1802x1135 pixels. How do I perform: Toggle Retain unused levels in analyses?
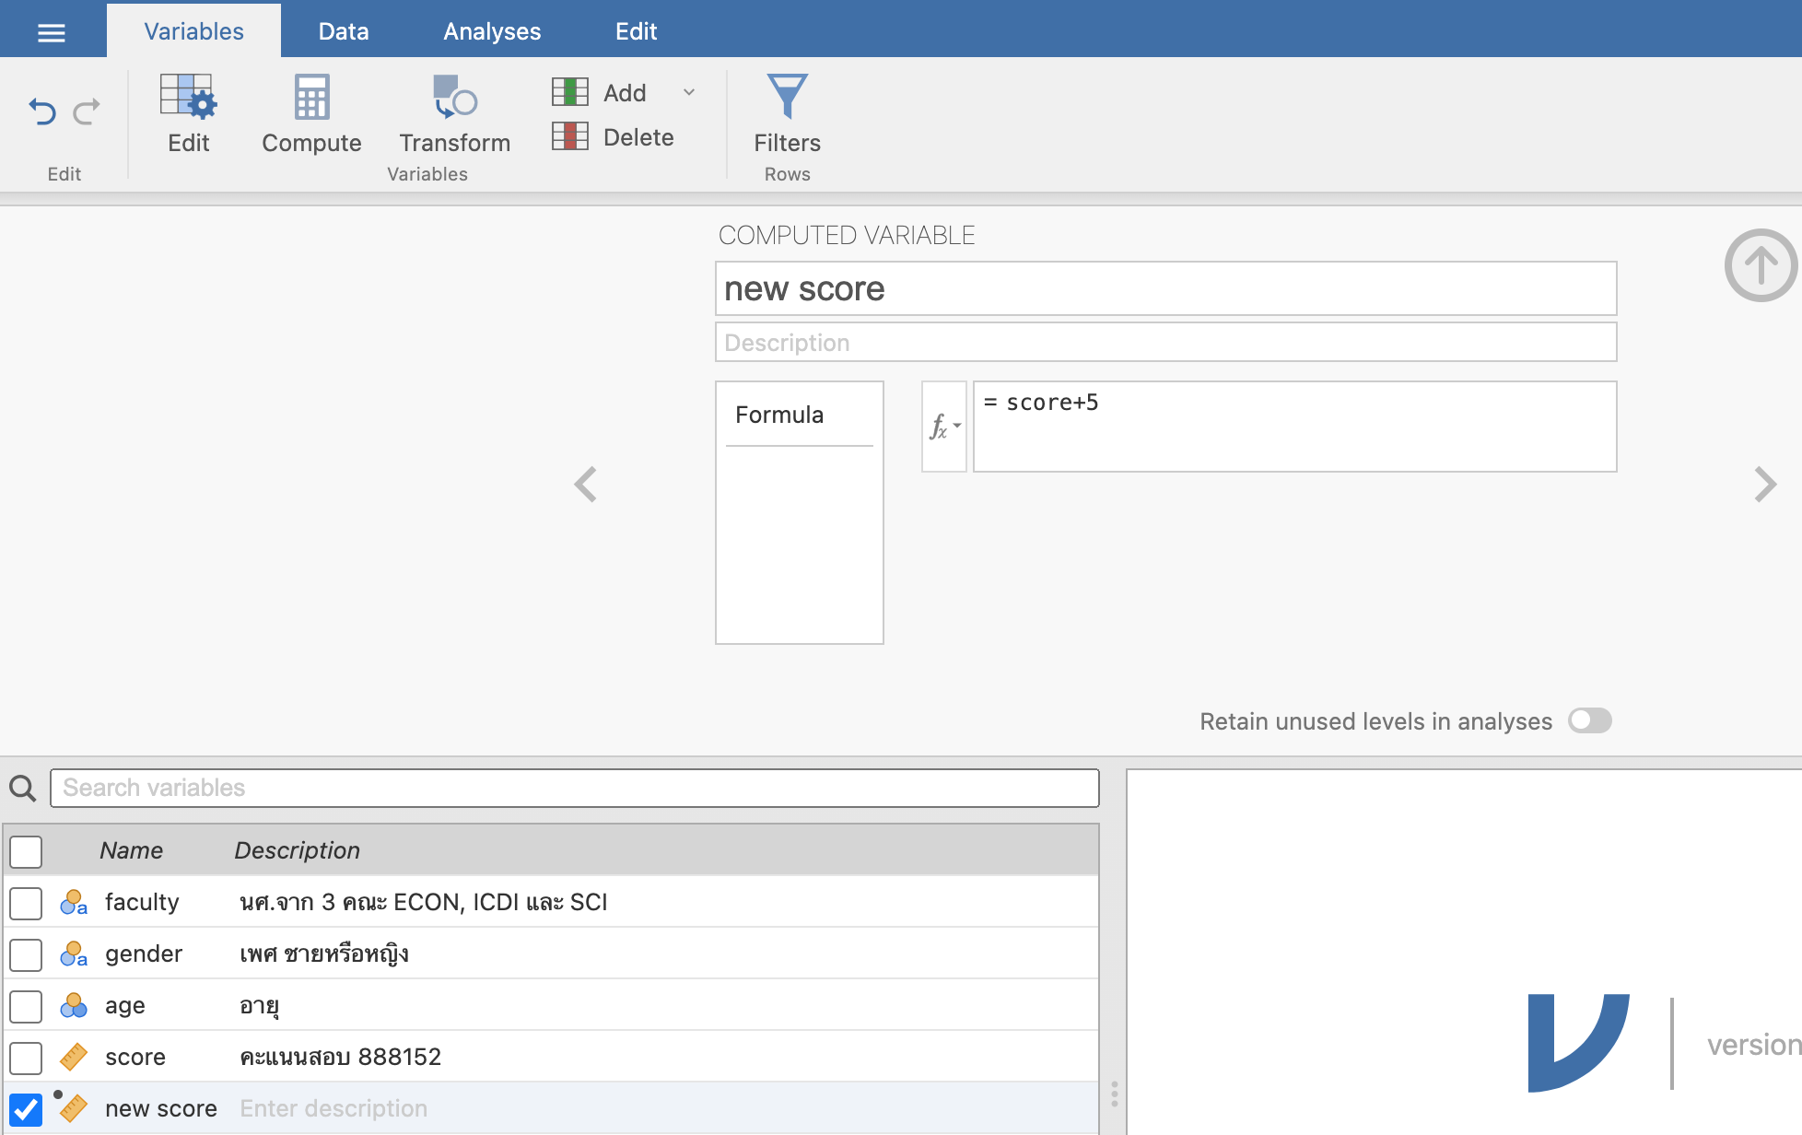1590,720
